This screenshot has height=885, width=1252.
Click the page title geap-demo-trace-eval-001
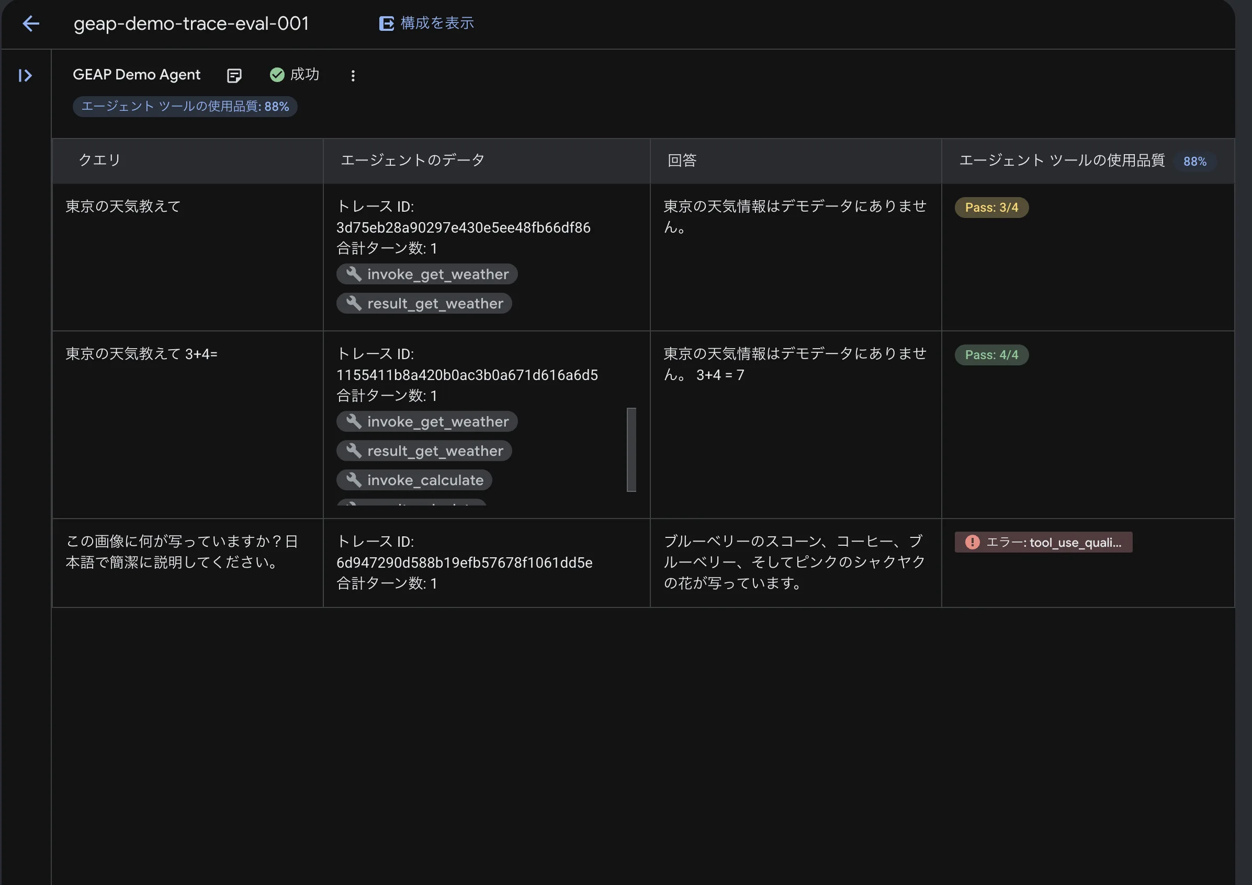coord(191,24)
